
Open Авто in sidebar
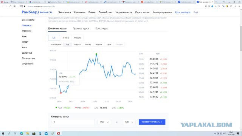pyautogui.click(x=24, y=47)
